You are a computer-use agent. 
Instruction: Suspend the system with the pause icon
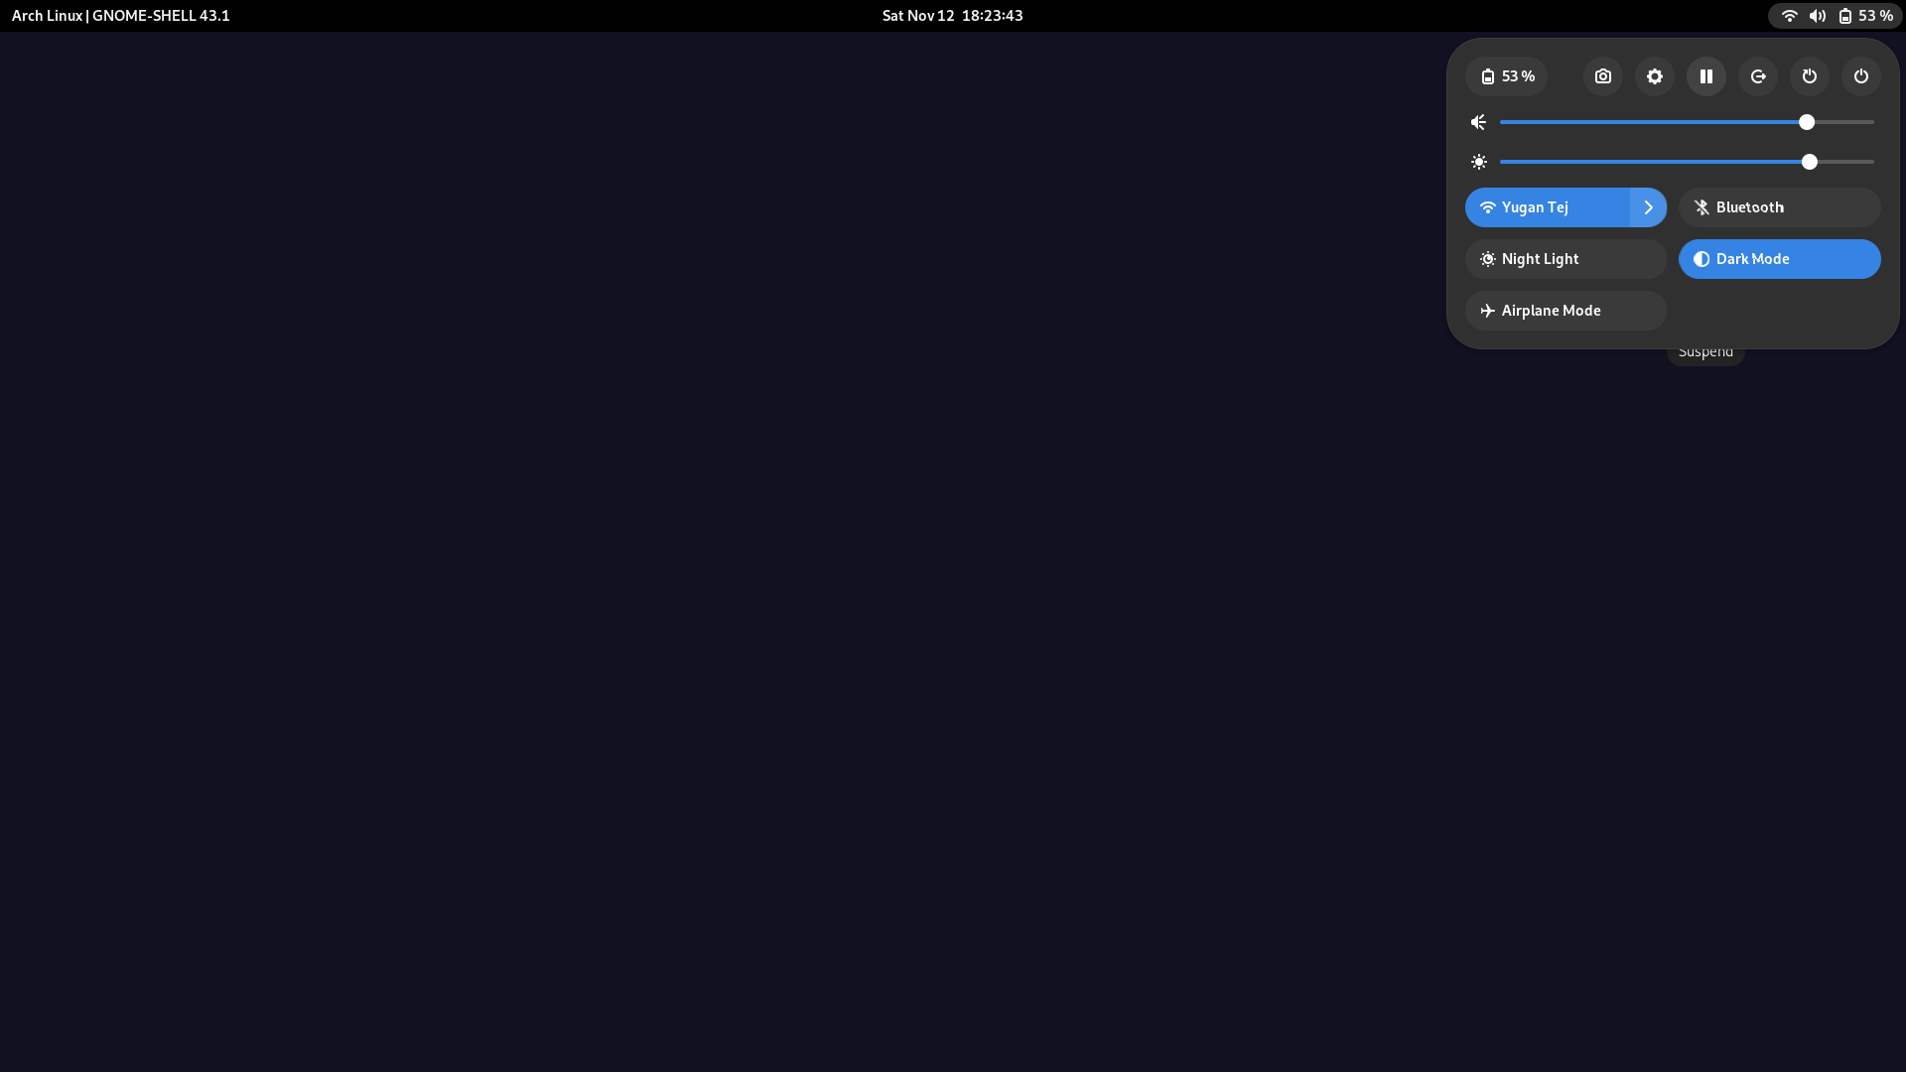[x=1705, y=76]
